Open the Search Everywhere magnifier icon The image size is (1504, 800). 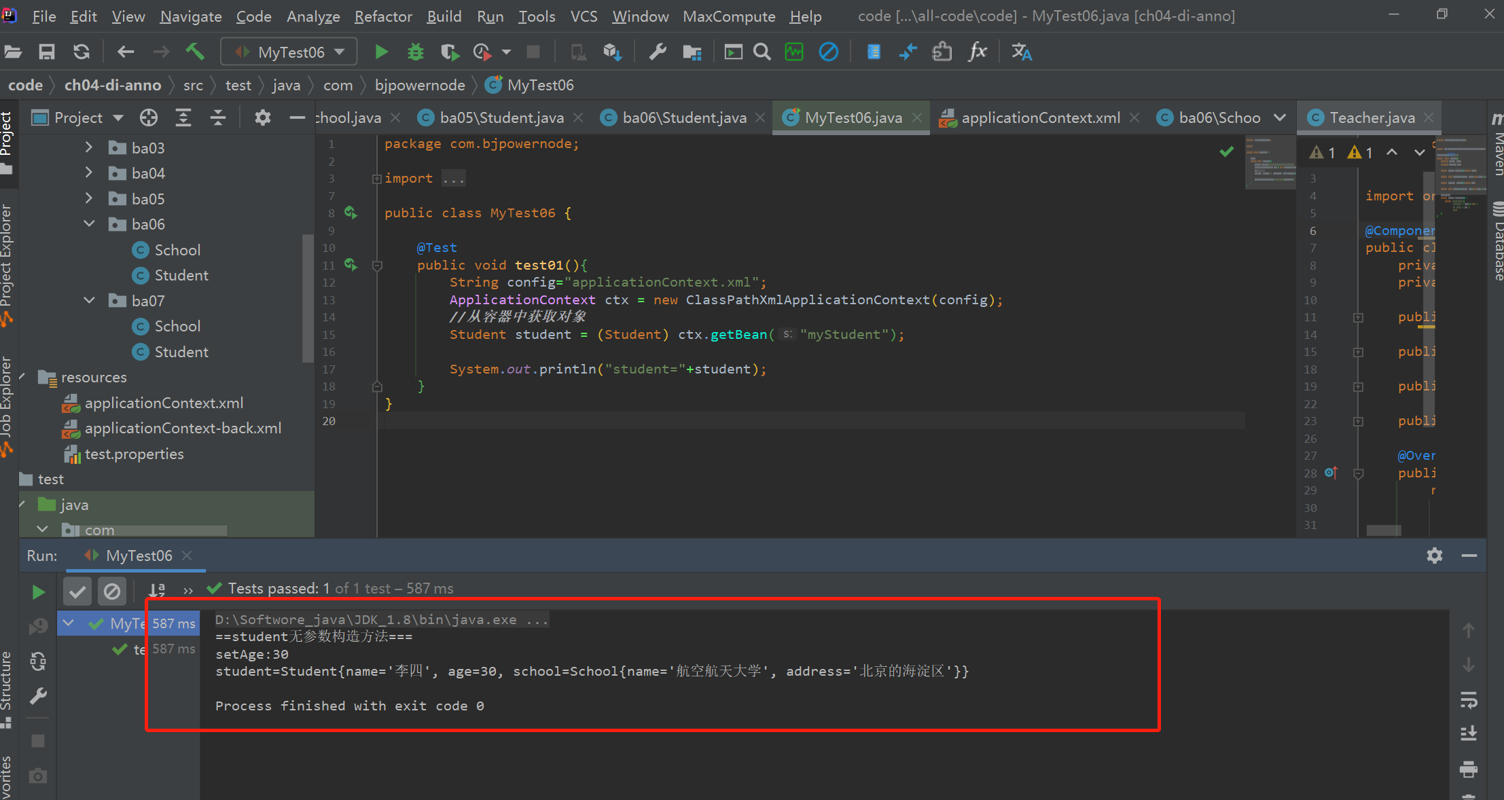tap(762, 52)
